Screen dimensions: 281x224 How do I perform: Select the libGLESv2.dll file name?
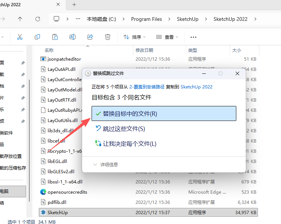pos(61,172)
